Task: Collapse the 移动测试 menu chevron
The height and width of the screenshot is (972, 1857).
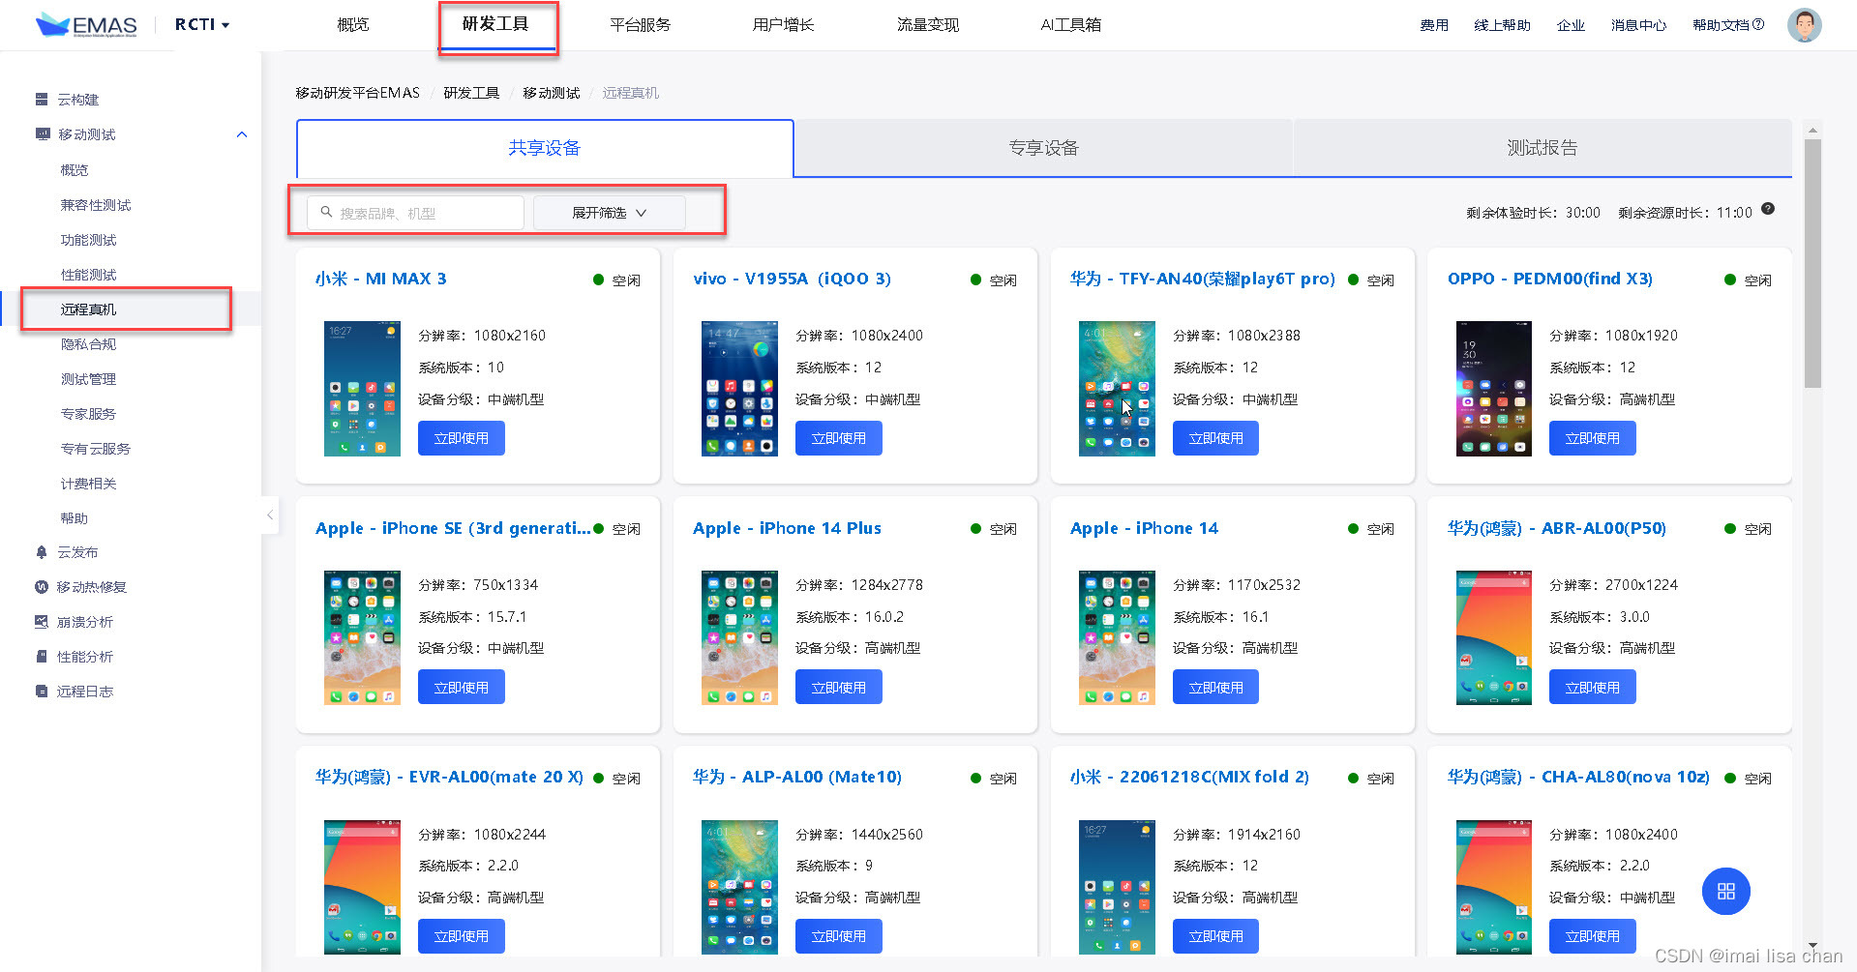Action: [x=242, y=134]
